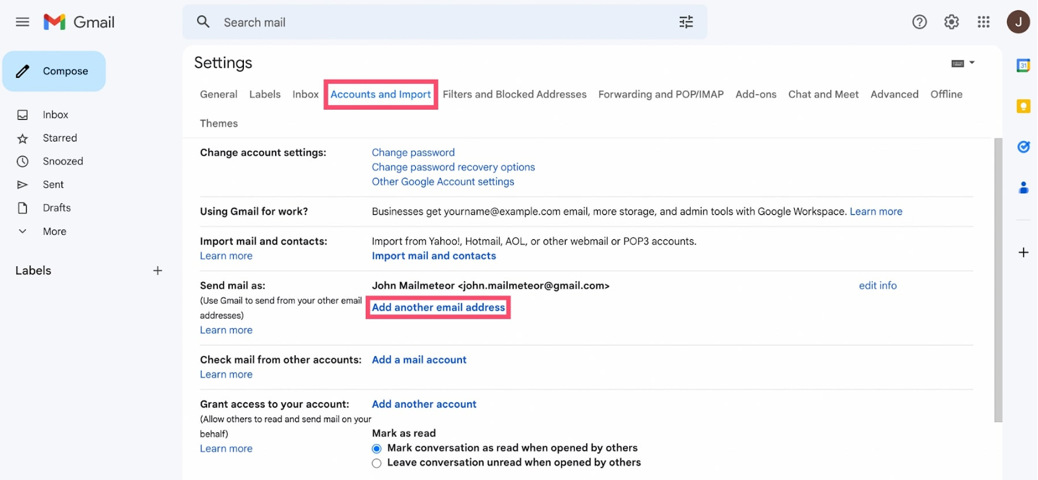Click the Drafts file icon in sidebar
Image resolution: width=1038 pixels, height=480 pixels.
23,208
